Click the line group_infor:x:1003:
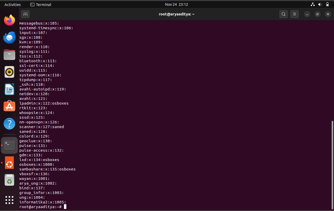Image resolution: width=334 pixels, height=211 pixels. point(42,193)
